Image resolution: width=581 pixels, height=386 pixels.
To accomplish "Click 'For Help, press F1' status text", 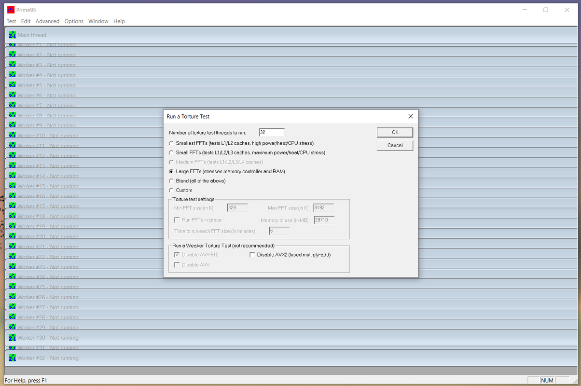I will [26, 380].
